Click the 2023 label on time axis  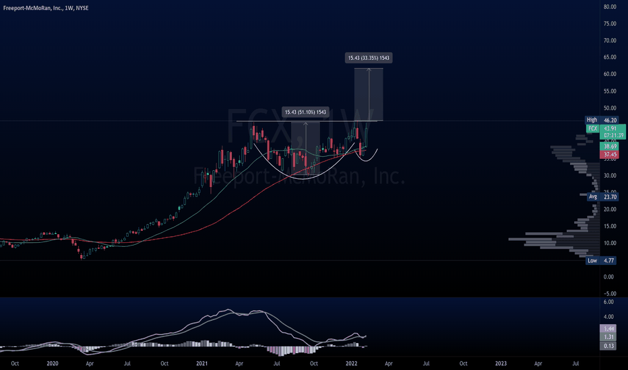click(501, 363)
